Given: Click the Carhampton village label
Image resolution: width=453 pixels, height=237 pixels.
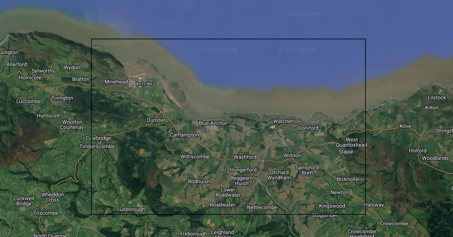Looking at the screenshot, I should click(x=184, y=135).
